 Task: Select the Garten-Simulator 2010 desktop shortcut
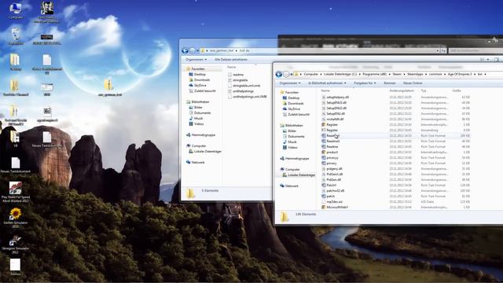(16, 218)
